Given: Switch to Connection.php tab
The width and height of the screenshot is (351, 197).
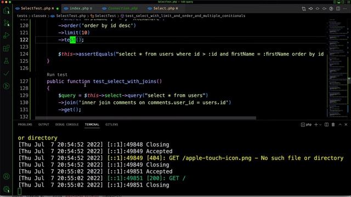Looking at the screenshot, I should pos(122,8).
